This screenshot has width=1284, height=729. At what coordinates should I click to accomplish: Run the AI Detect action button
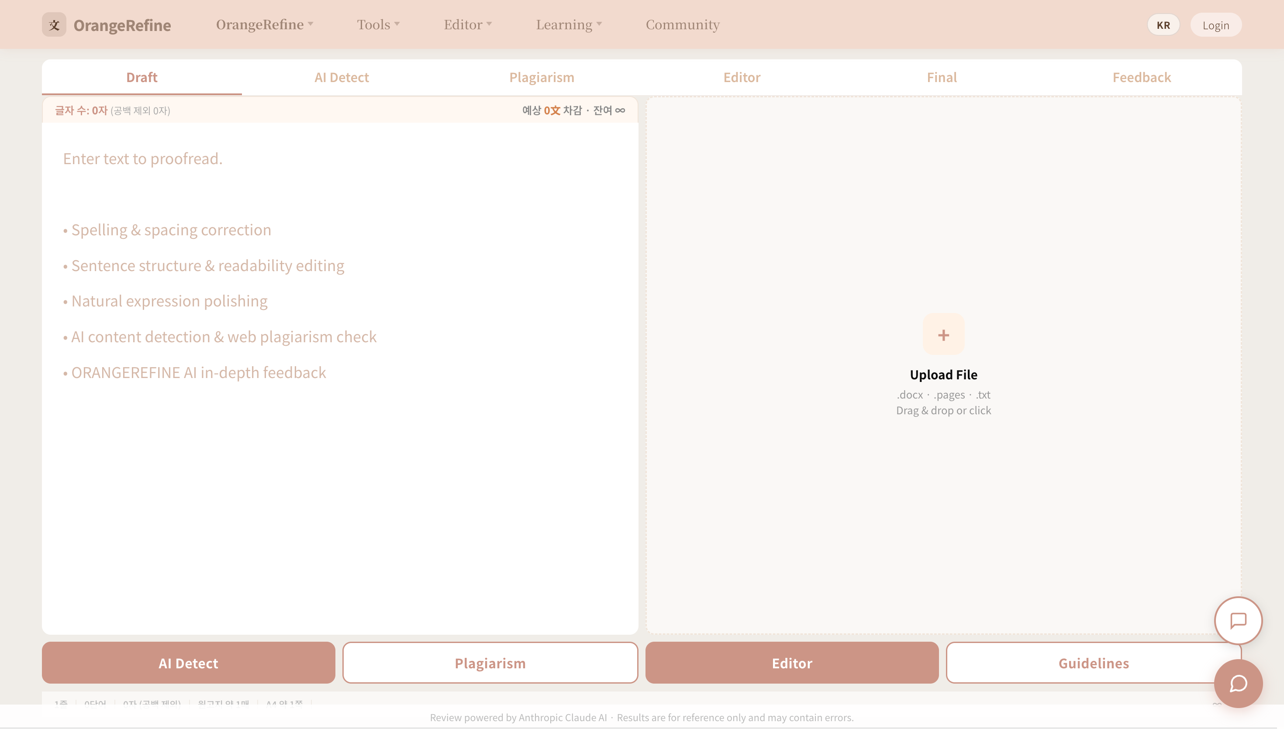pyautogui.click(x=188, y=662)
